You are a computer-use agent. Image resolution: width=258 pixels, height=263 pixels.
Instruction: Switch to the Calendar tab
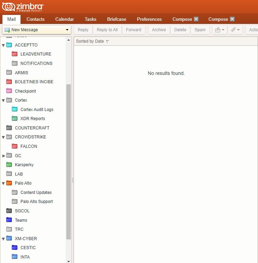pyautogui.click(x=65, y=19)
